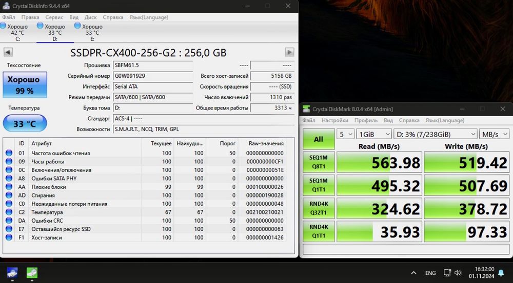The image size is (513, 283).
Task: Click the Прошивка field SBFM61.5
Action: pos(153,65)
